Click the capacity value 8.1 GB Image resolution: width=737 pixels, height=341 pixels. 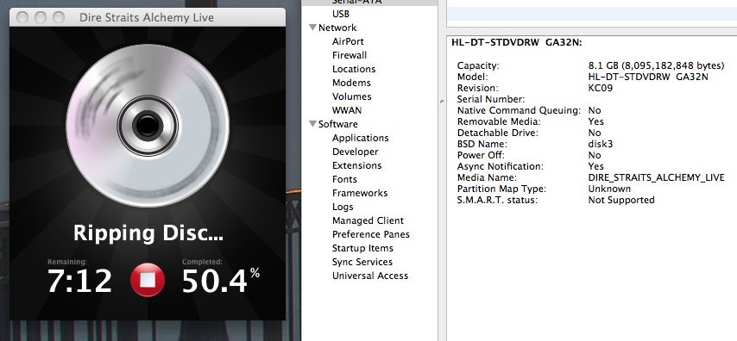tap(656, 65)
